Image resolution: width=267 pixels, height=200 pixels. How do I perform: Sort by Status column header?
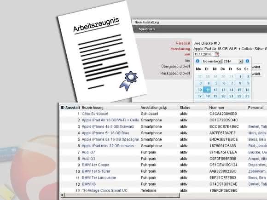[x=185, y=108]
